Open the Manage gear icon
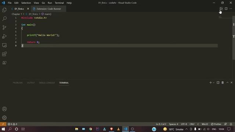Screen dimensions: 235x132 coord(4,118)
